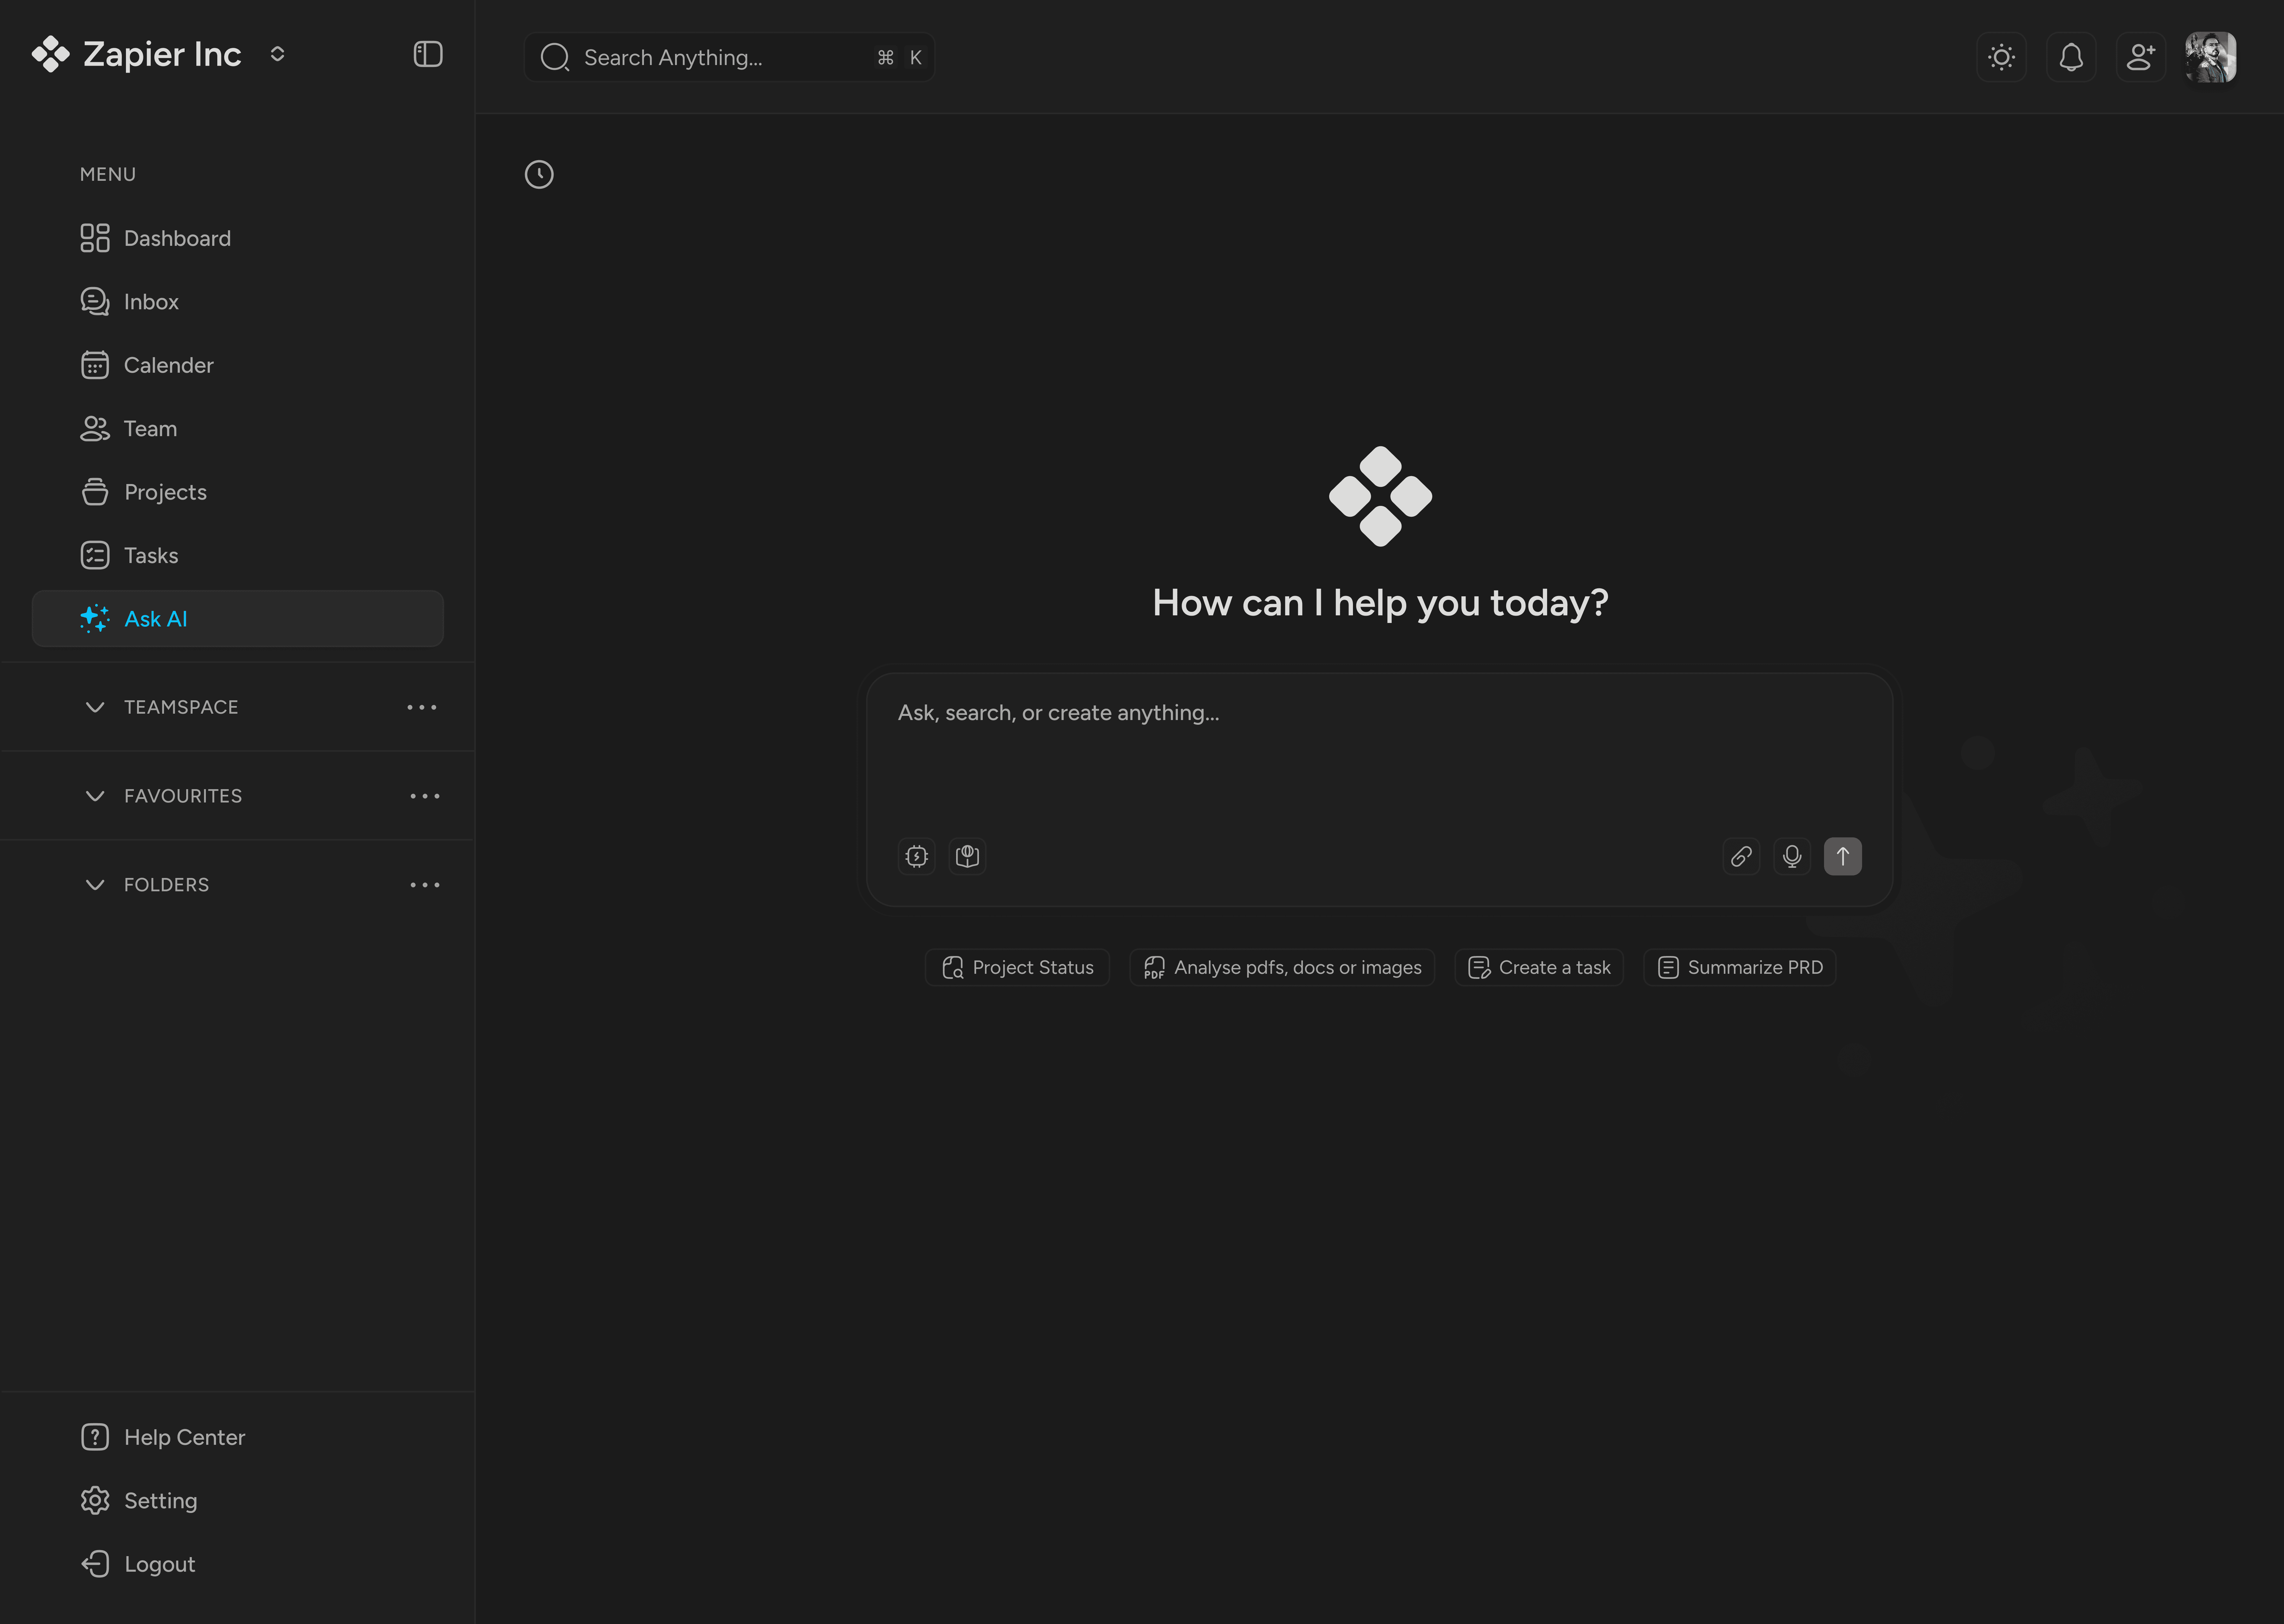Open the Teamspace three-dots options menu
2284x1624 pixels.
pyautogui.click(x=422, y=707)
